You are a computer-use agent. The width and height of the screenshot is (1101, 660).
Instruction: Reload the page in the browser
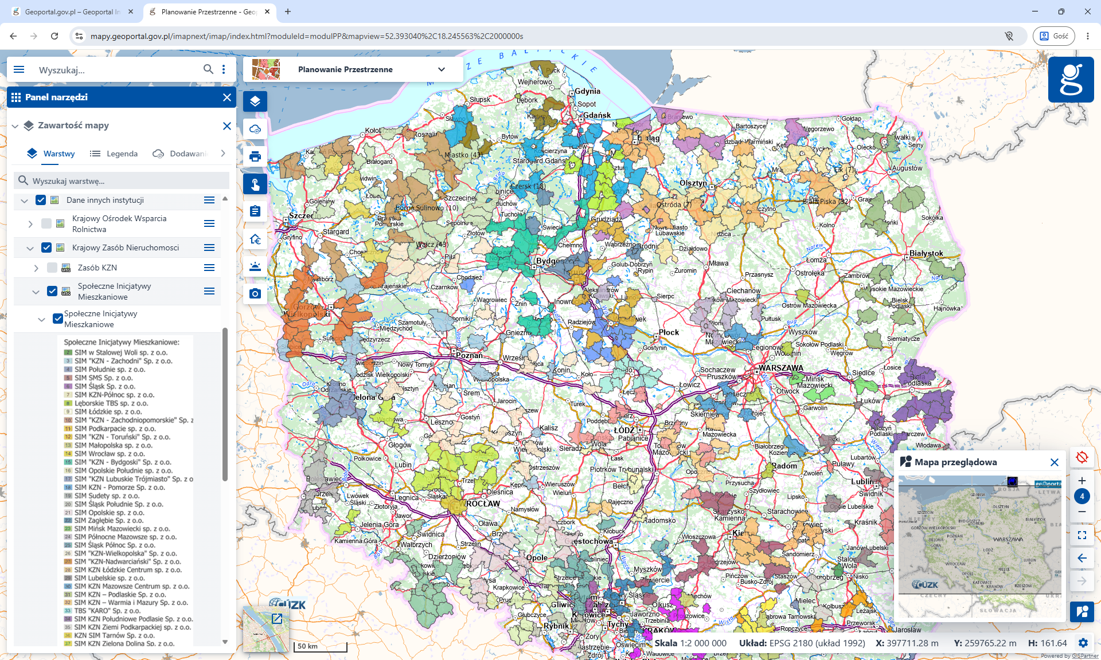54,36
